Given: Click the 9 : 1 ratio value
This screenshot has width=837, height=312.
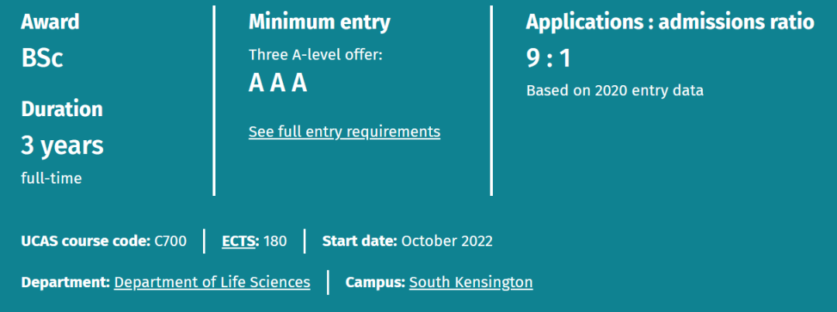Looking at the screenshot, I should 548,59.
